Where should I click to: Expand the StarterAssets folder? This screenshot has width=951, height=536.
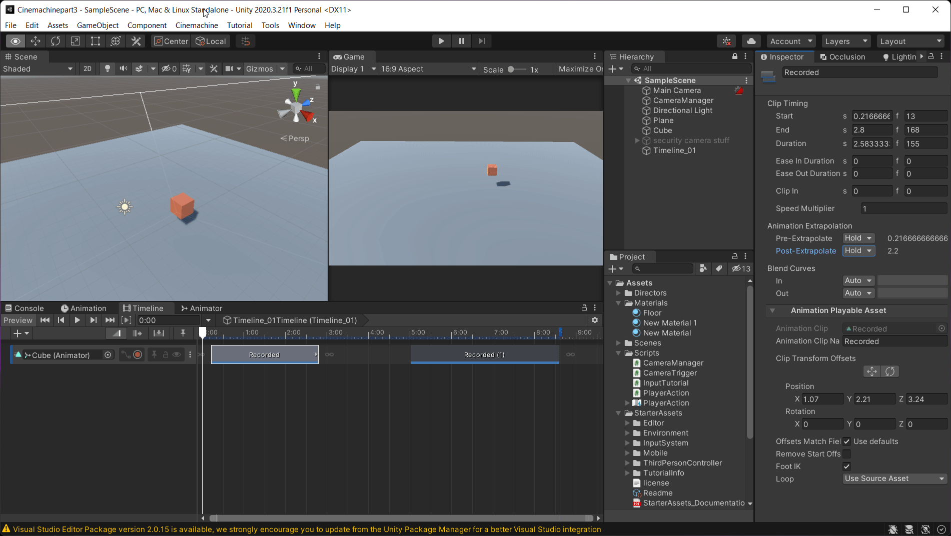point(619,413)
